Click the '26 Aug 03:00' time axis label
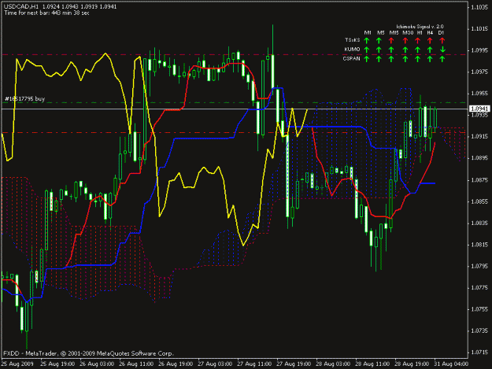Viewport: 492px width, 369px height. [97, 364]
